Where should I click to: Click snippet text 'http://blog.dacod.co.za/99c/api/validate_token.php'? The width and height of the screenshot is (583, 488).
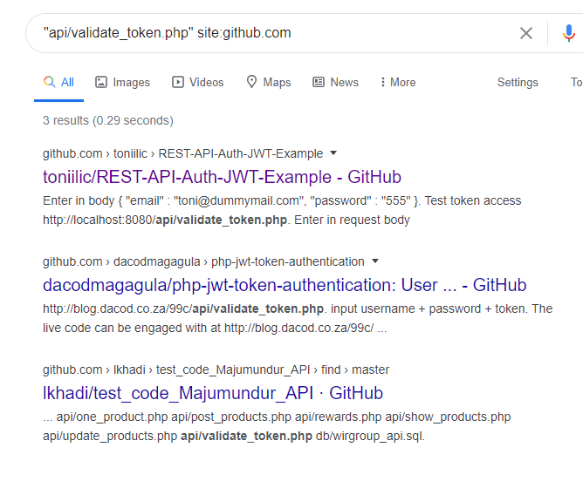pos(183,308)
